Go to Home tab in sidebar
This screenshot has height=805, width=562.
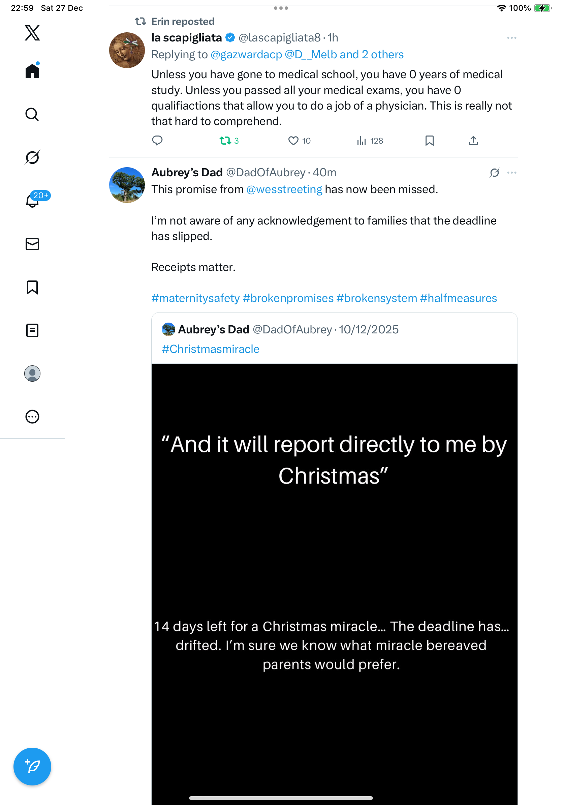(x=32, y=71)
